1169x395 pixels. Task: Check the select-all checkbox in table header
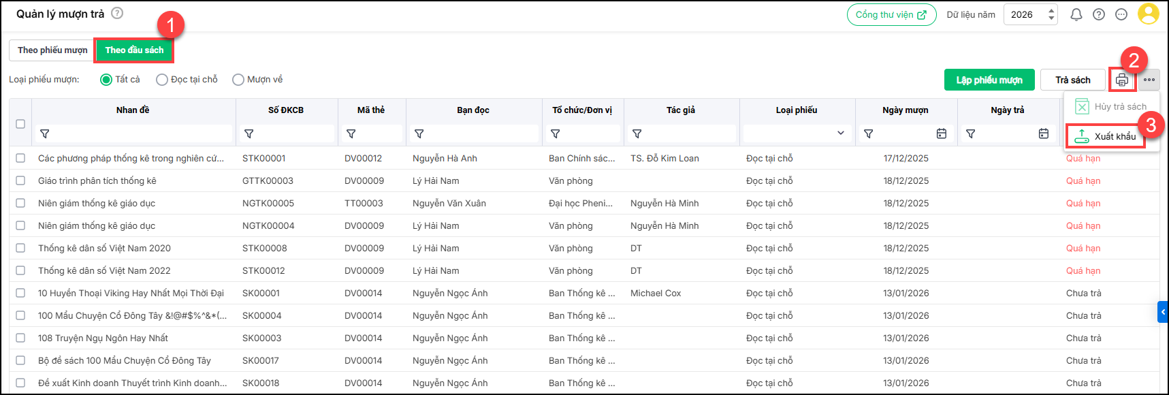pos(20,124)
